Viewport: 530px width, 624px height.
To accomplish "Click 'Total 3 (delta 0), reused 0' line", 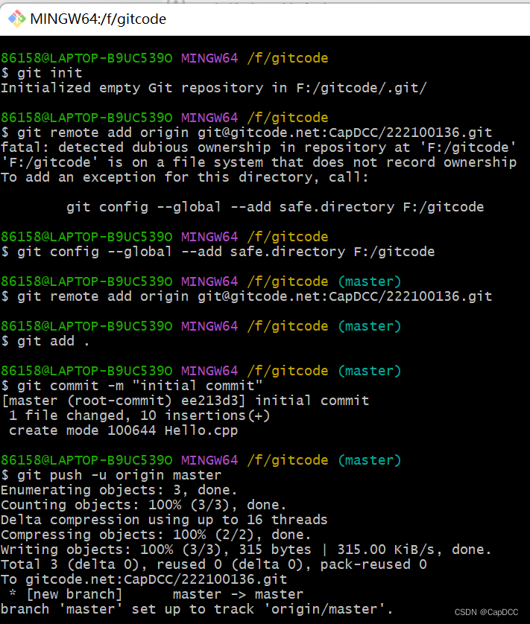I will coord(214,564).
